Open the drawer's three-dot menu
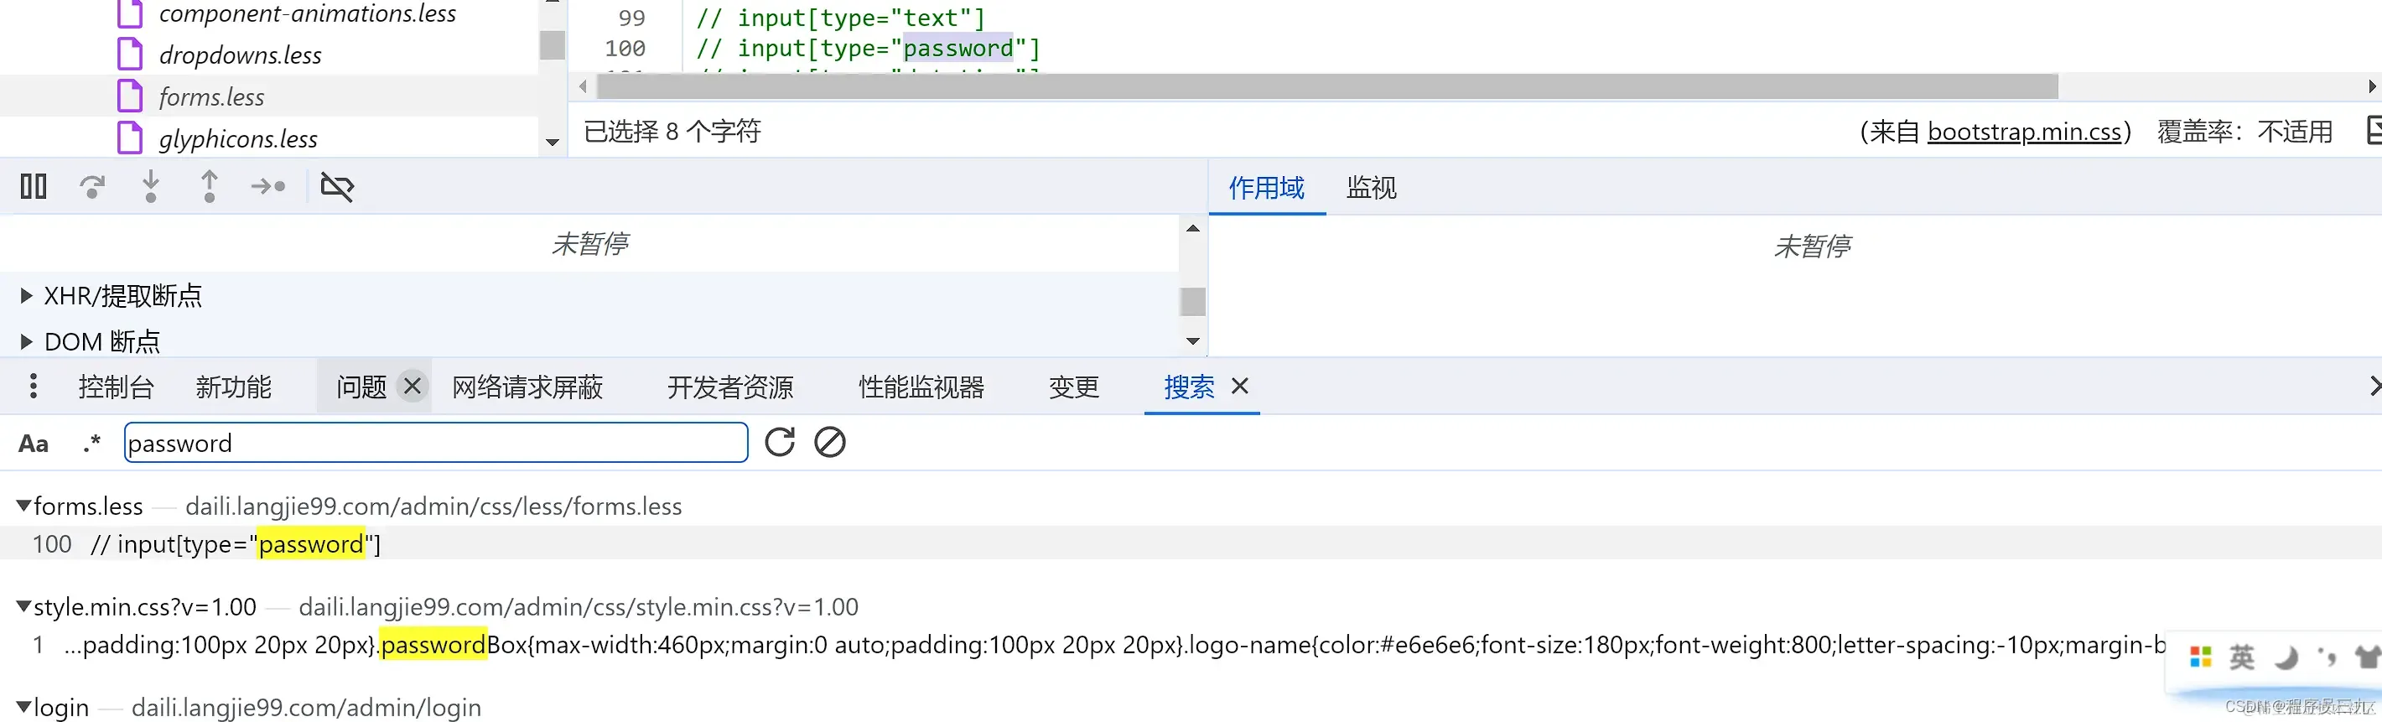The width and height of the screenshot is (2382, 722). pos(34,386)
